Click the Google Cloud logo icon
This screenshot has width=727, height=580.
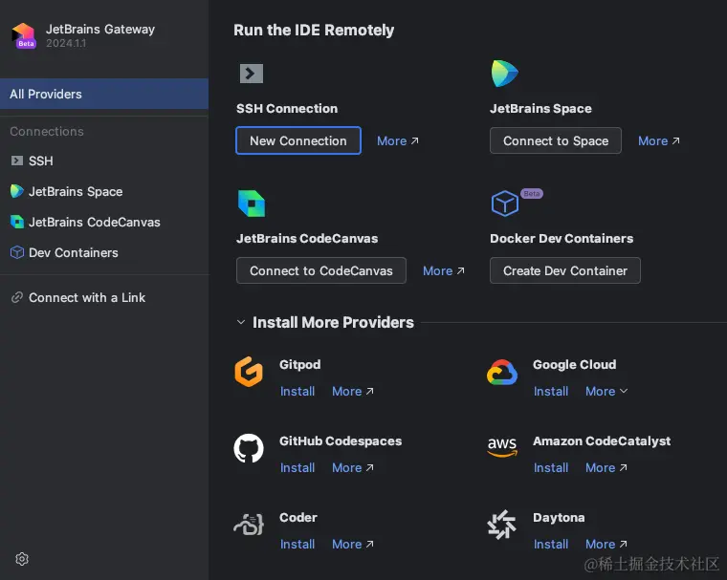[x=502, y=373]
